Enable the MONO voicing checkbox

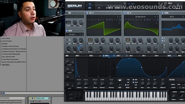point(170,85)
